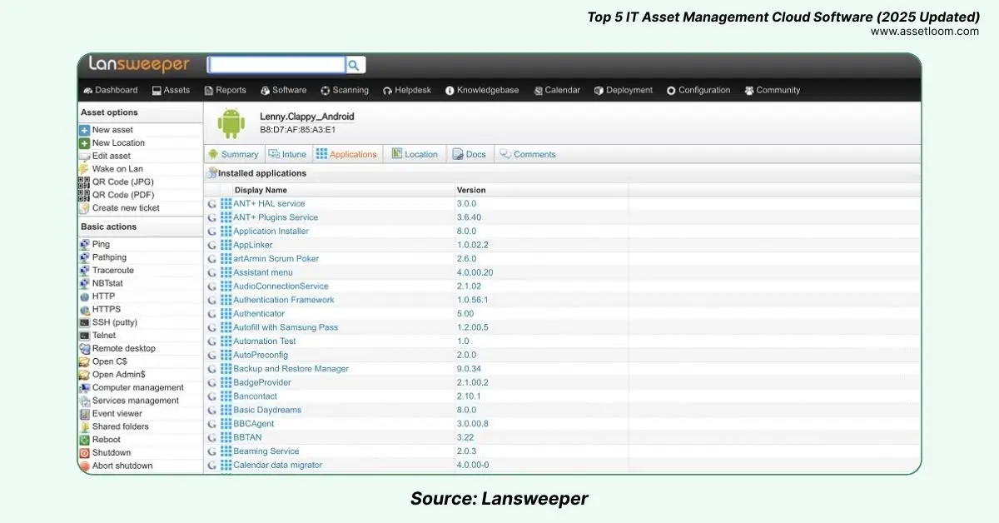Click the Ping action icon
The height and width of the screenshot is (523, 999).
84,244
